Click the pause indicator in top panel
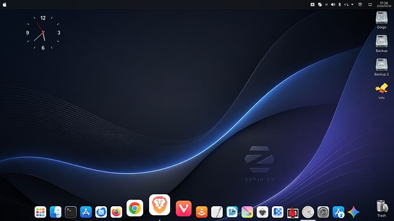The image size is (394, 221). [327, 5]
